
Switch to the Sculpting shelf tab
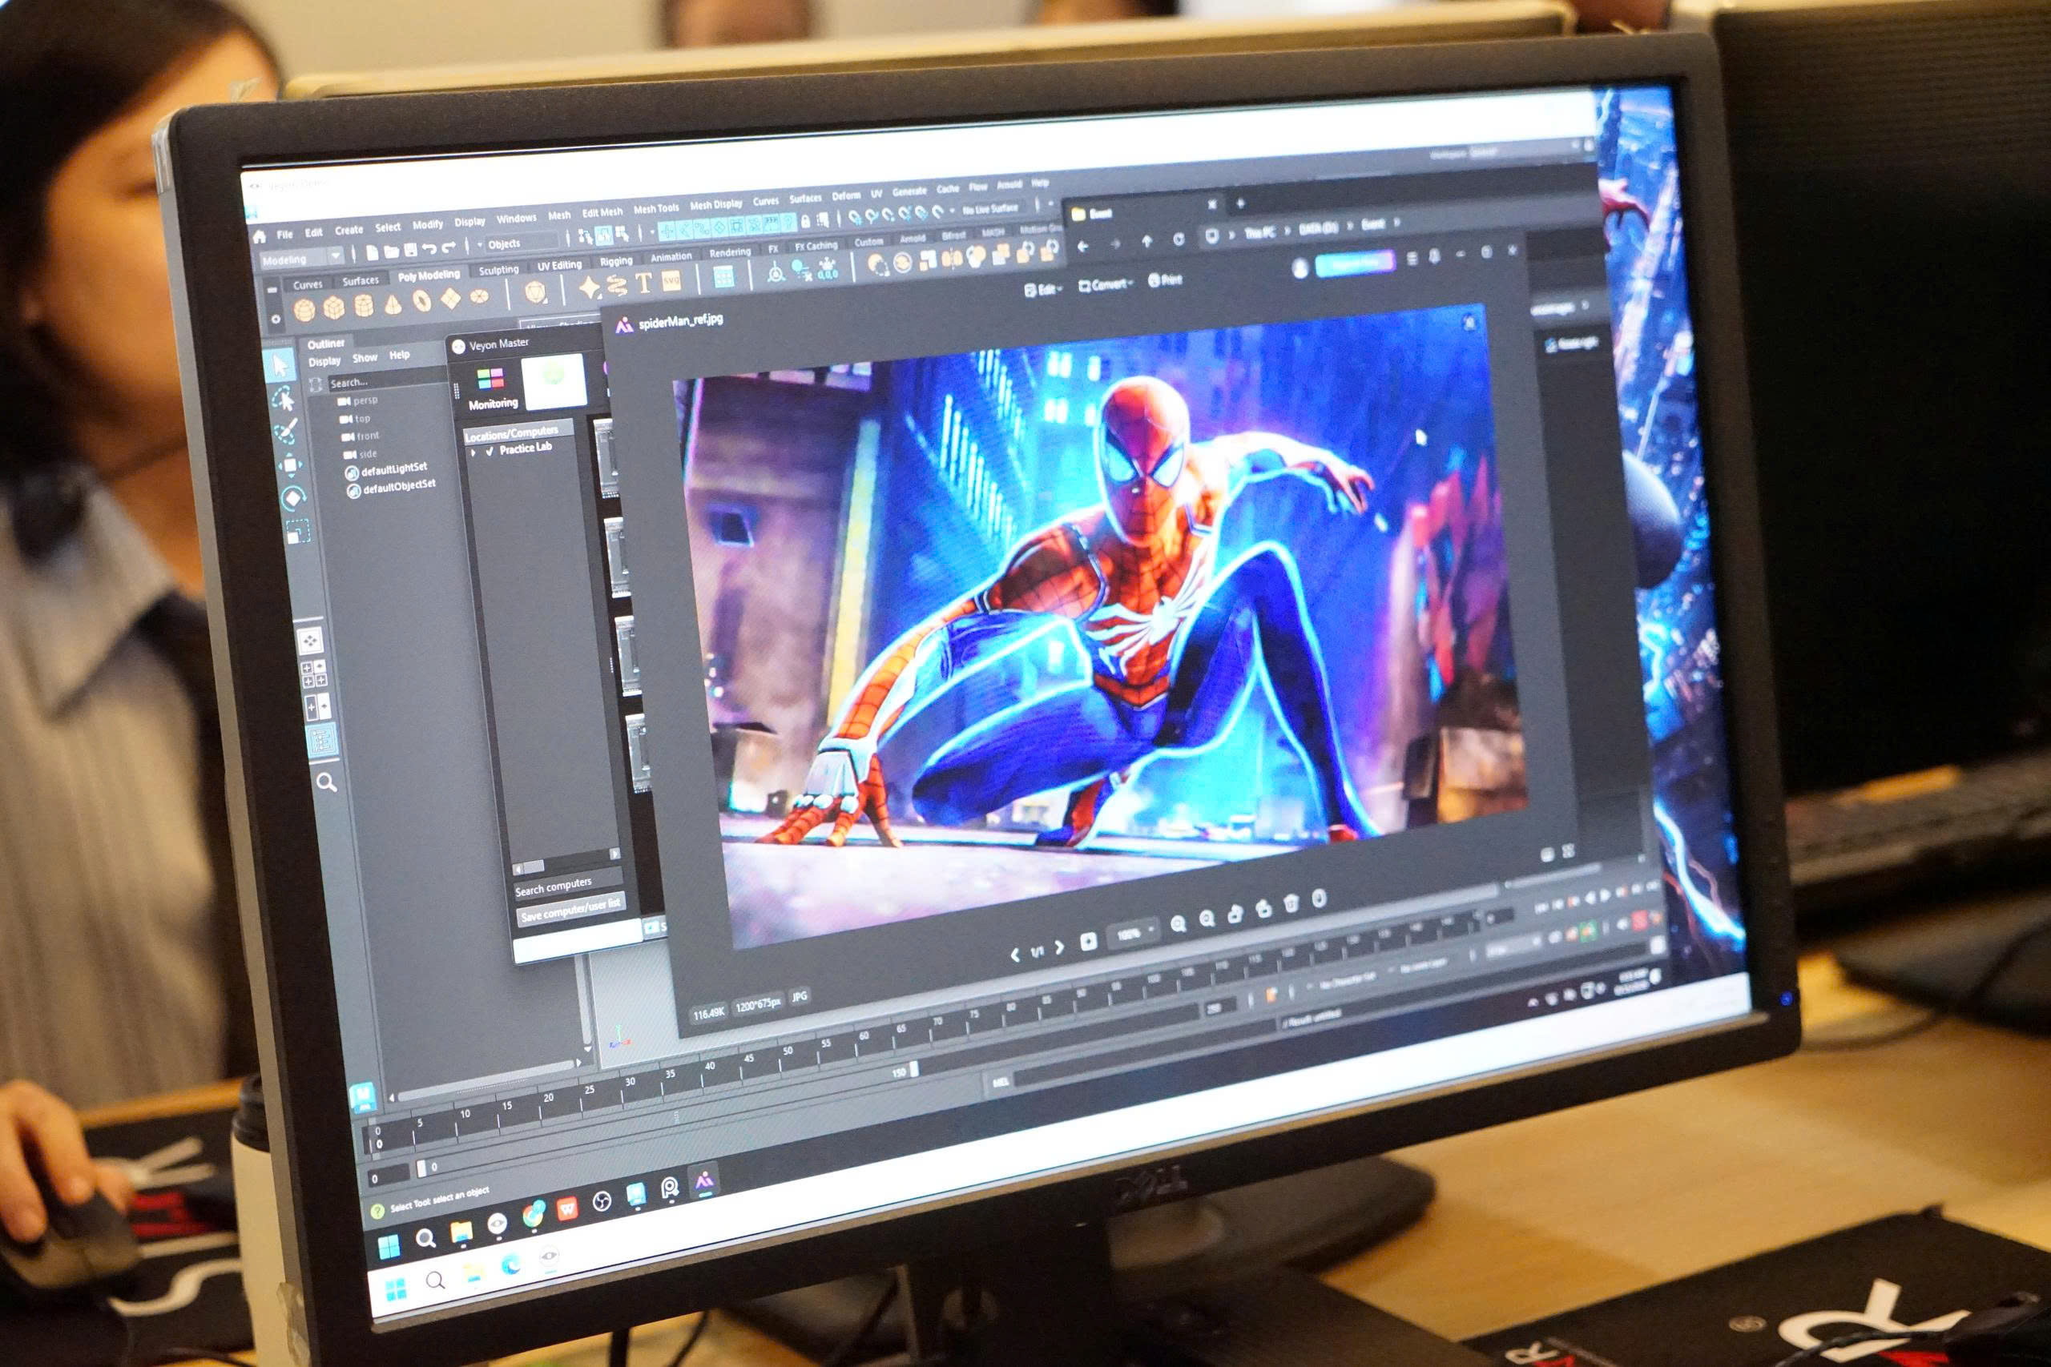[x=498, y=270]
